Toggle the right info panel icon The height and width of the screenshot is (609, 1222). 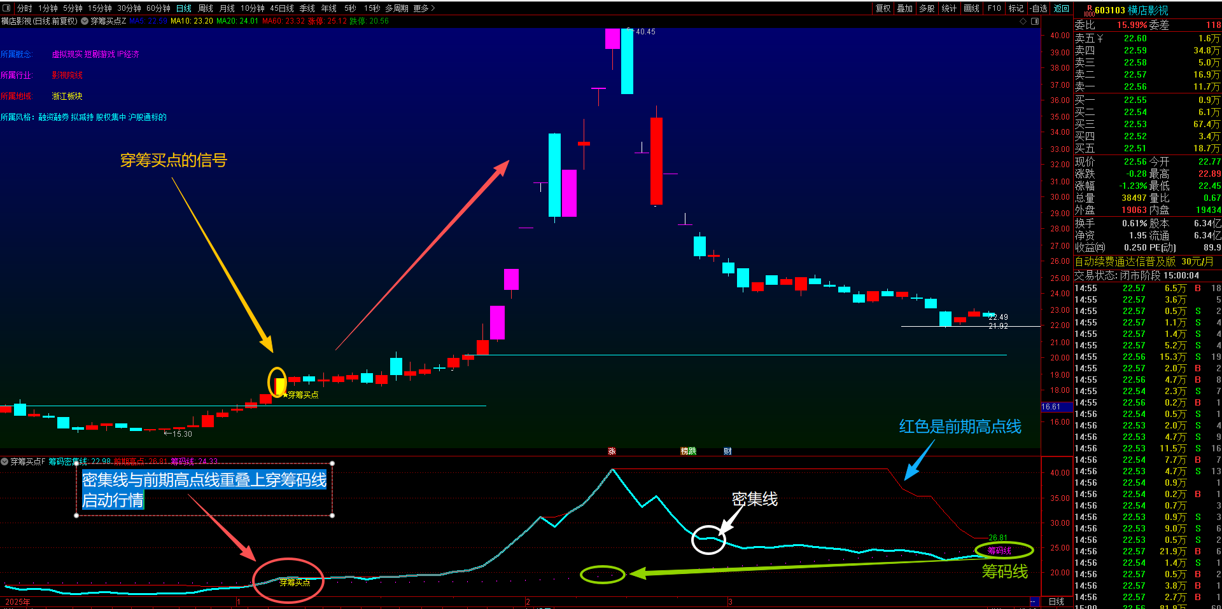pos(1035,21)
